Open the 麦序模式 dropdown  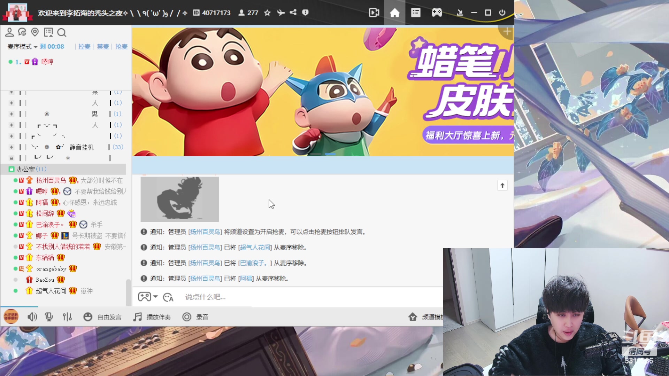click(x=22, y=47)
